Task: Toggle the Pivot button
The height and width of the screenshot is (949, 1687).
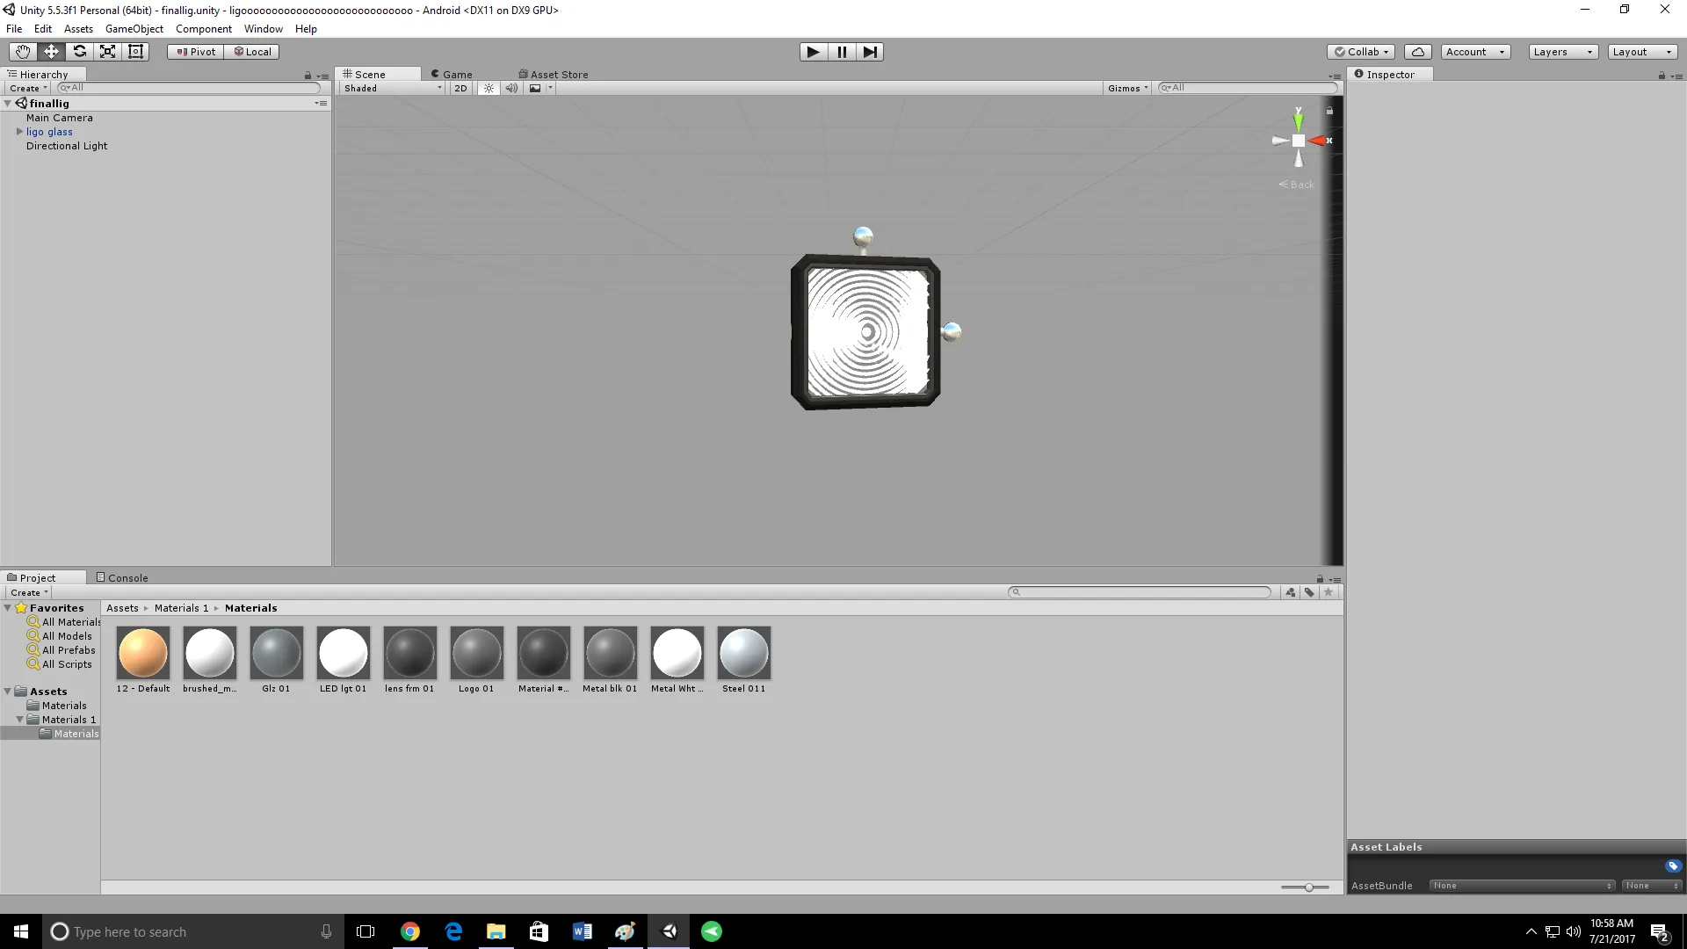Action: click(195, 52)
